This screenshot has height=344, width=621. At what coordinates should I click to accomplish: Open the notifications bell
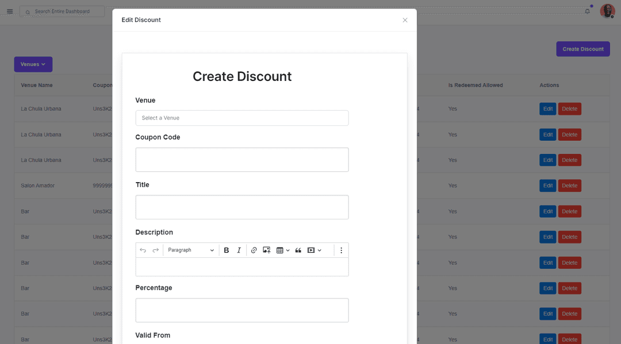pyautogui.click(x=587, y=11)
